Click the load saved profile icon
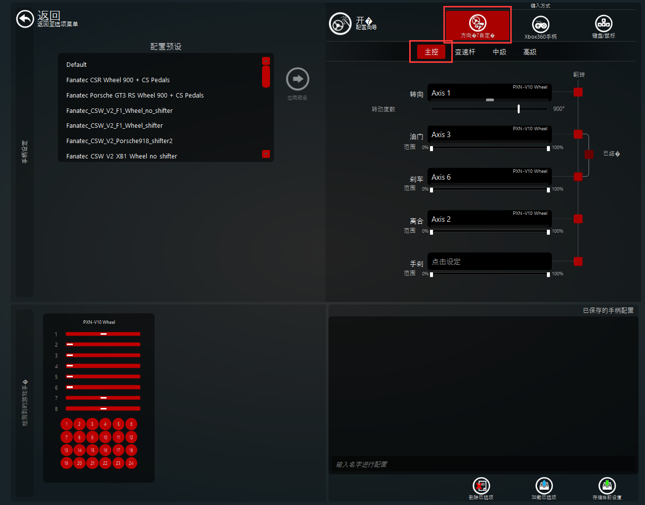This screenshot has height=505, width=645. tap(544, 486)
